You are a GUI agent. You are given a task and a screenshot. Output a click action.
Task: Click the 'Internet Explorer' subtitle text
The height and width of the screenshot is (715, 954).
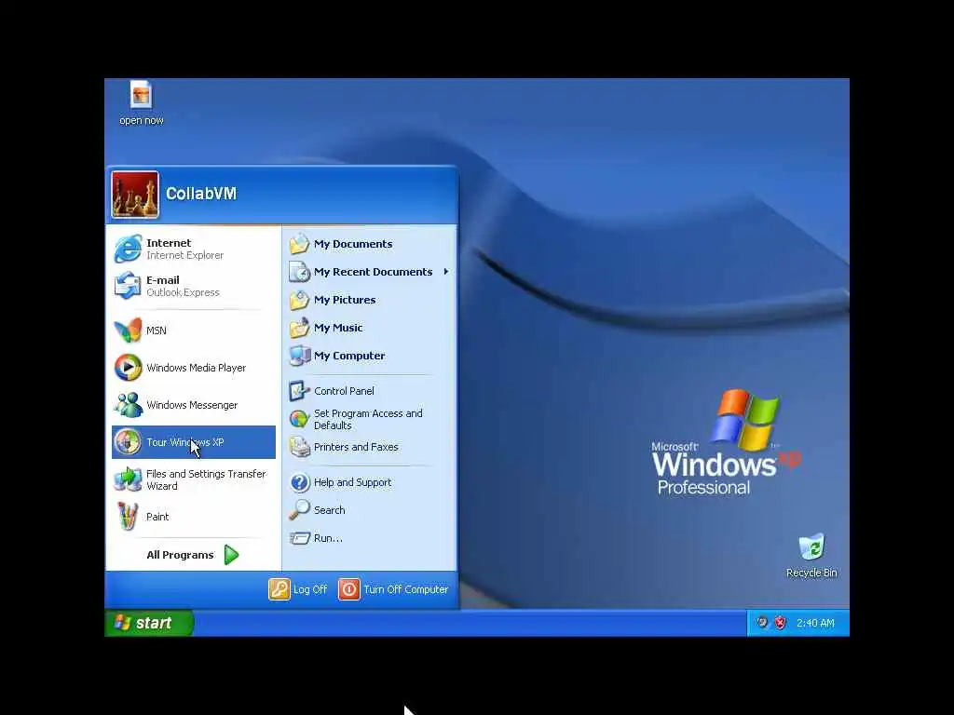click(x=185, y=255)
